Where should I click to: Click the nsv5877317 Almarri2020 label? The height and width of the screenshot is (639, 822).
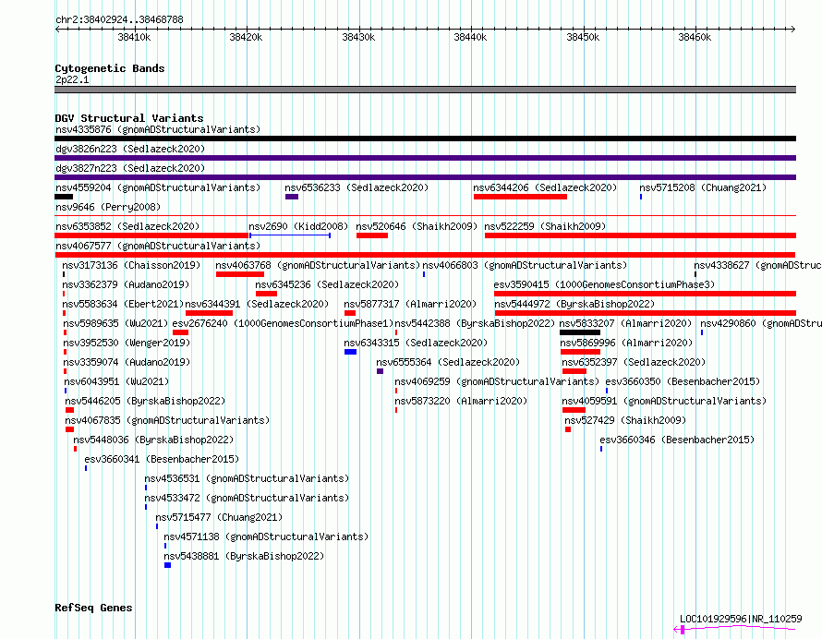pos(410,304)
